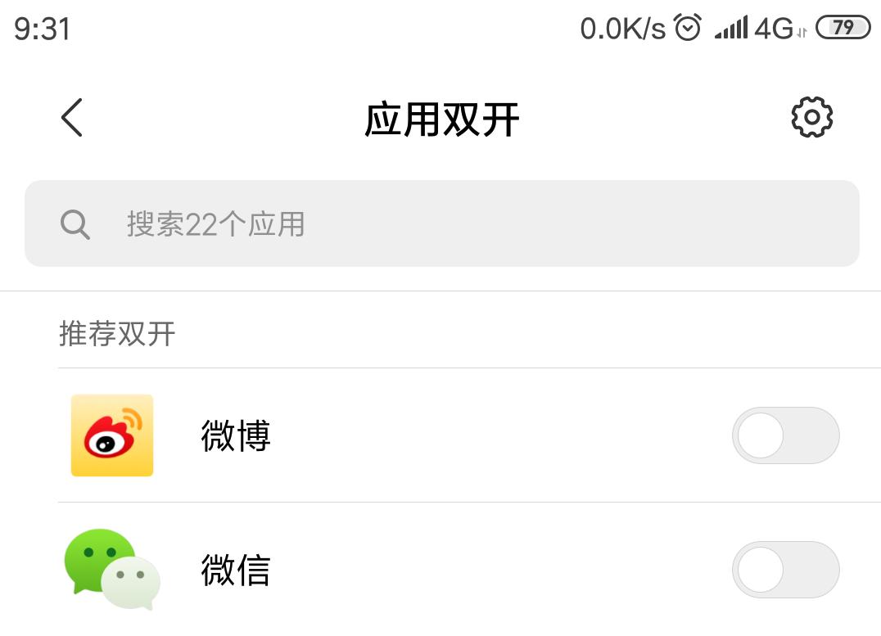Tap the alarm clock status icon
Viewport: 881px width, 636px height.
688,29
